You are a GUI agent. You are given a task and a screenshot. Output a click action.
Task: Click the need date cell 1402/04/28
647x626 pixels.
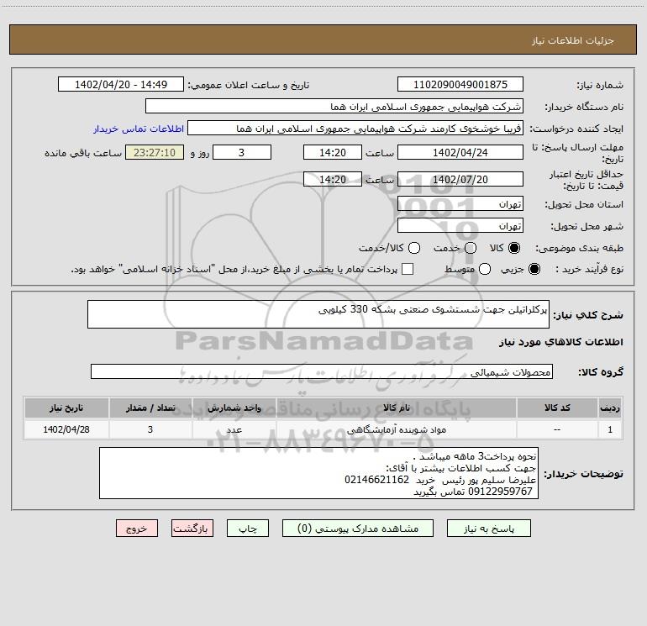click(x=66, y=429)
